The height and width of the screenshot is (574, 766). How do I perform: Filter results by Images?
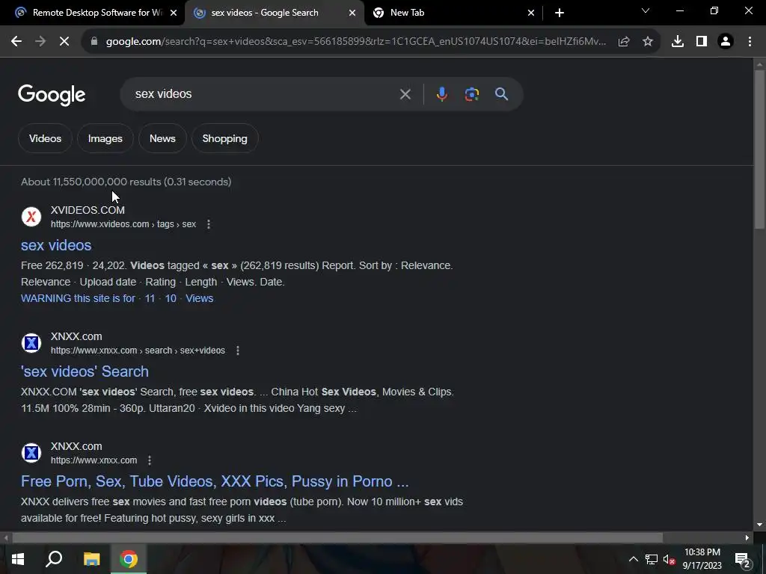coord(105,138)
